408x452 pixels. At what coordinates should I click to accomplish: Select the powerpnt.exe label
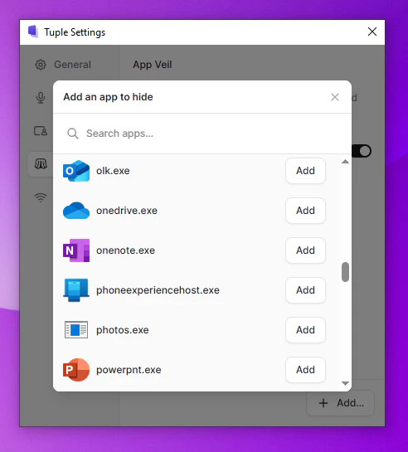(x=129, y=370)
